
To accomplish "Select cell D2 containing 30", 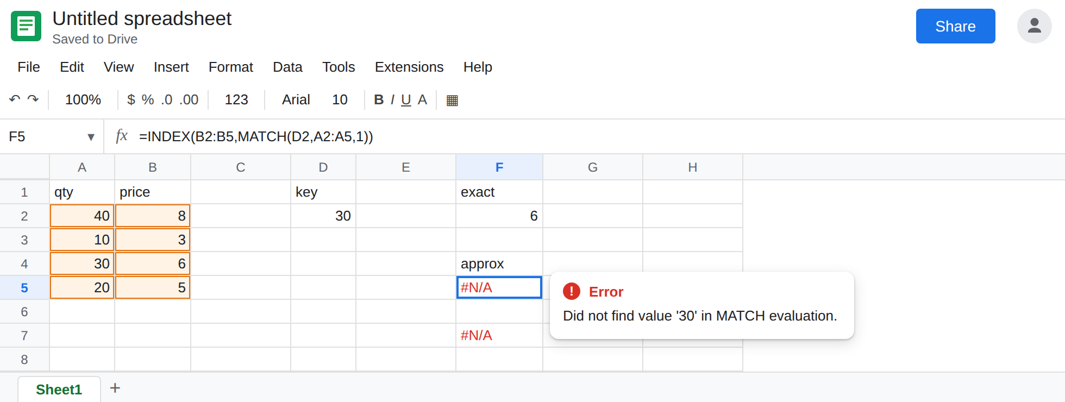I will [x=323, y=216].
